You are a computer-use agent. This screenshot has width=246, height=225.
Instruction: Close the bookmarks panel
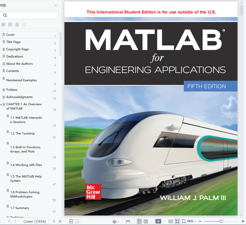pyautogui.click(x=55, y=5)
